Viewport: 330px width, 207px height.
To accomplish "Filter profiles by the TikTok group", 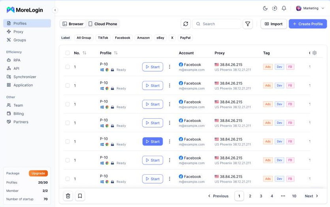I will [x=103, y=38].
